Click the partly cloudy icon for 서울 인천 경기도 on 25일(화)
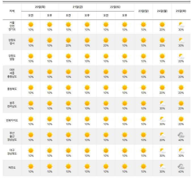This screenshot has width=193, height=178. click(181, 25)
